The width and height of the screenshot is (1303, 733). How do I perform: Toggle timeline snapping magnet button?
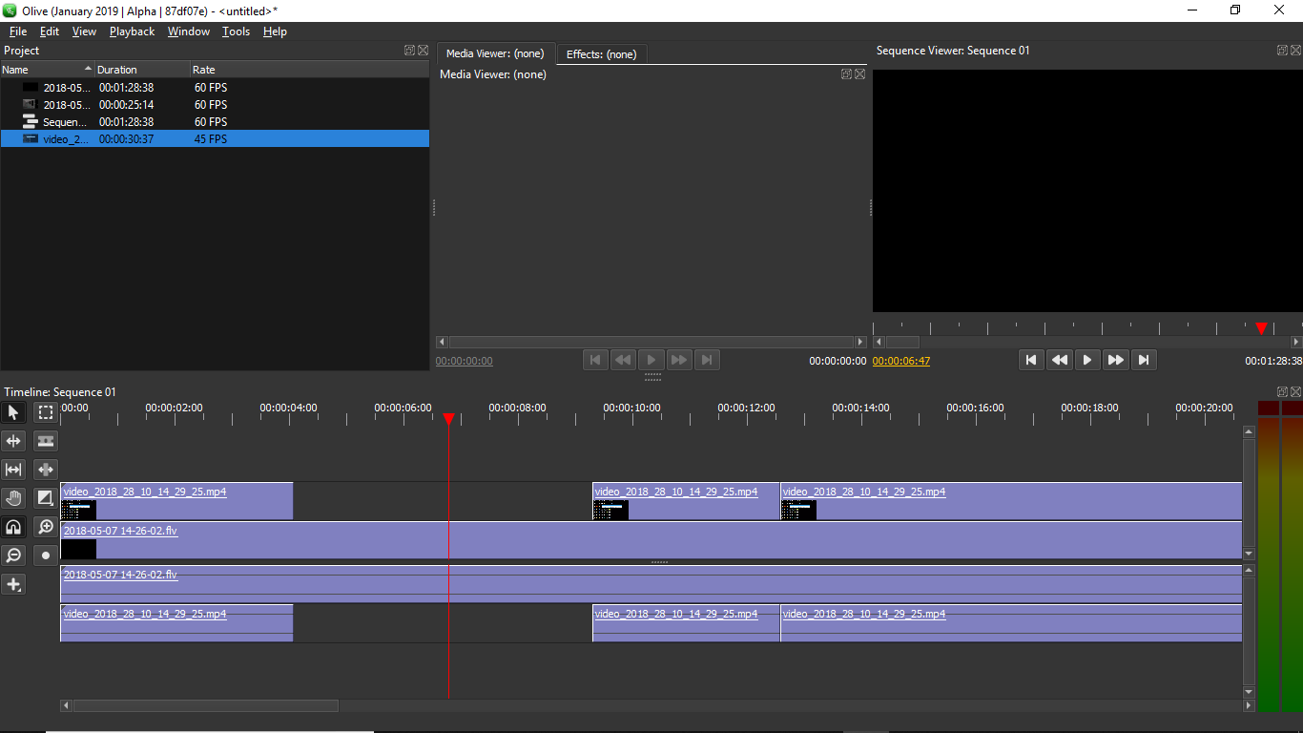13,527
